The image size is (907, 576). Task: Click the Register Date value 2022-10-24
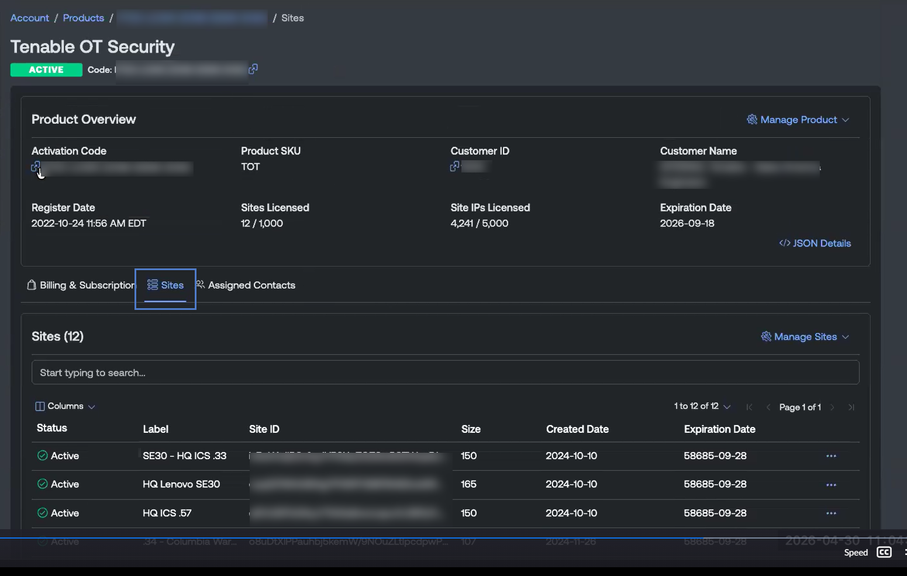89,223
